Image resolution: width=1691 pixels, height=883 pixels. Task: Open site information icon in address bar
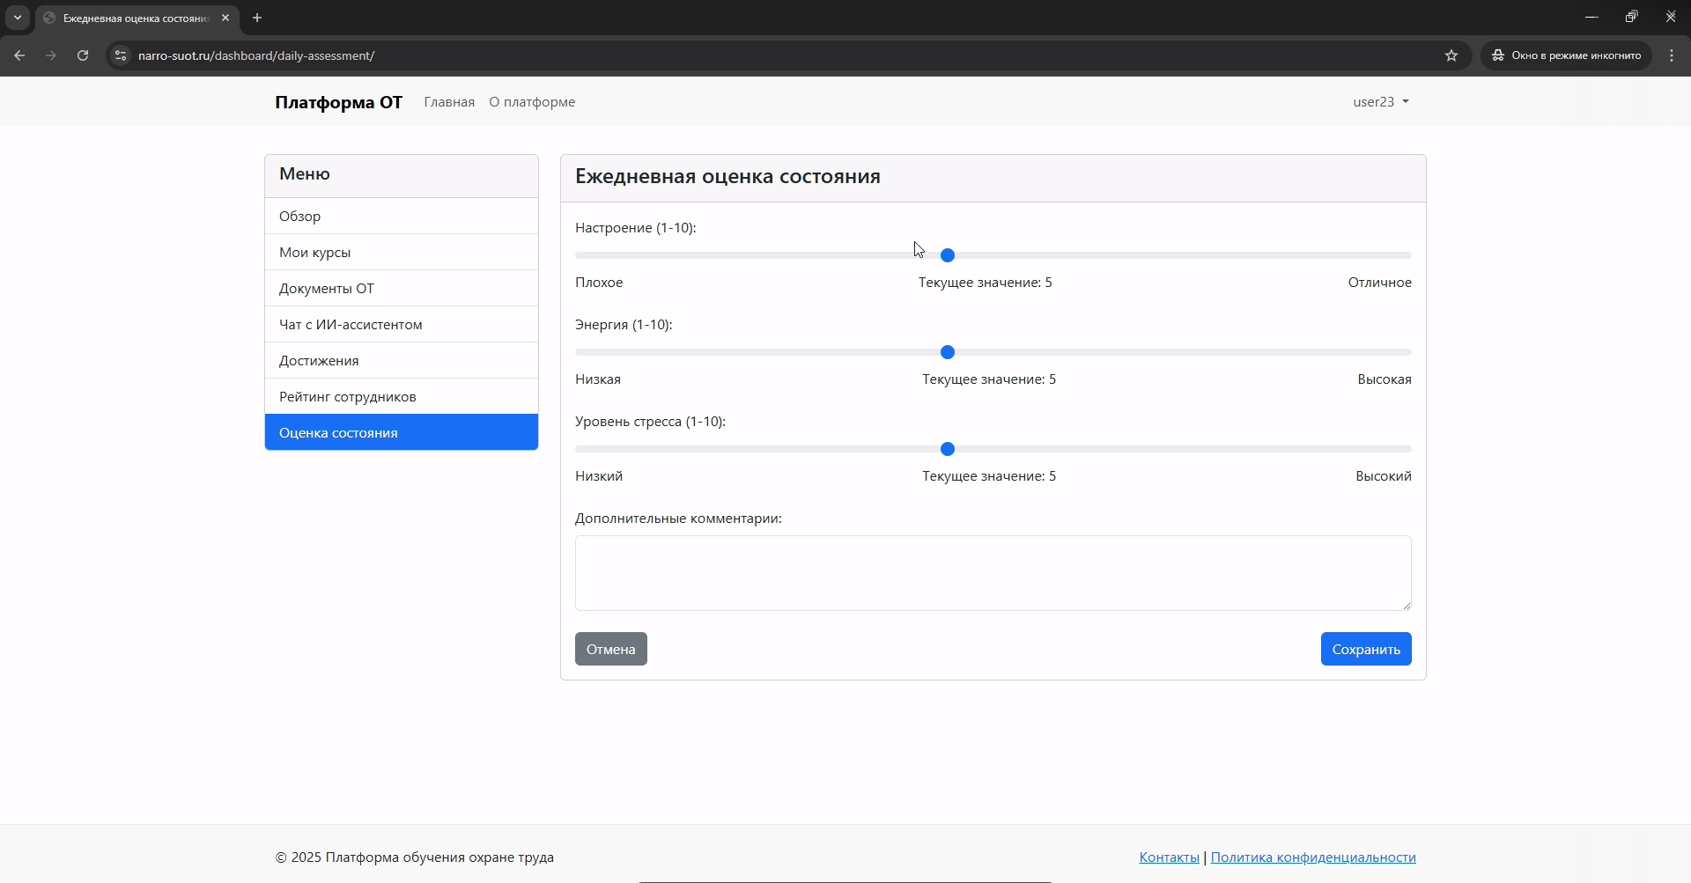tap(121, 55)
